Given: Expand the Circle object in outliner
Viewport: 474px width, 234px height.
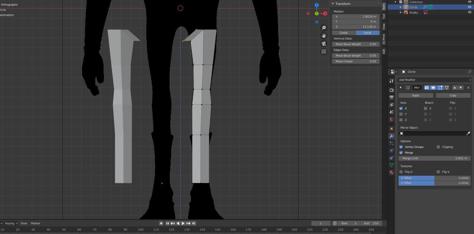Looking at the screenshot, I should pos(401,7).
